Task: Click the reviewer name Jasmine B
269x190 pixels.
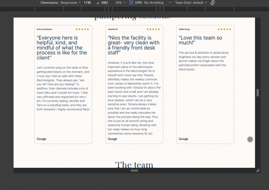Action: 113,29
